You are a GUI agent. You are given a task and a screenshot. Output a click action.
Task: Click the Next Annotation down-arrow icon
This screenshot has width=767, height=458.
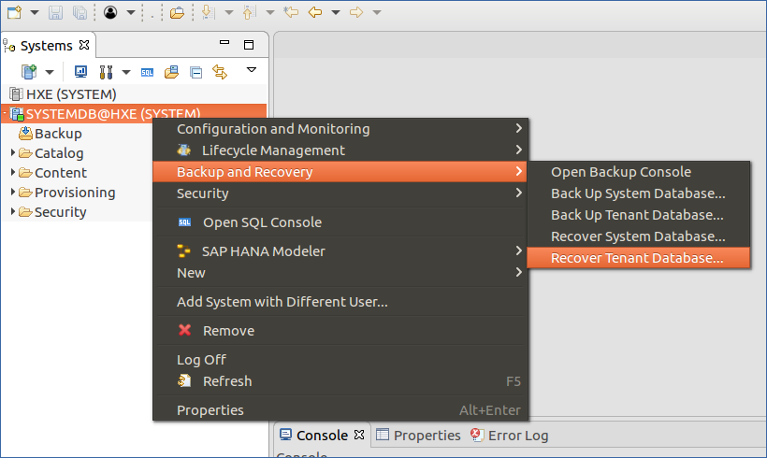click(208, 12)
